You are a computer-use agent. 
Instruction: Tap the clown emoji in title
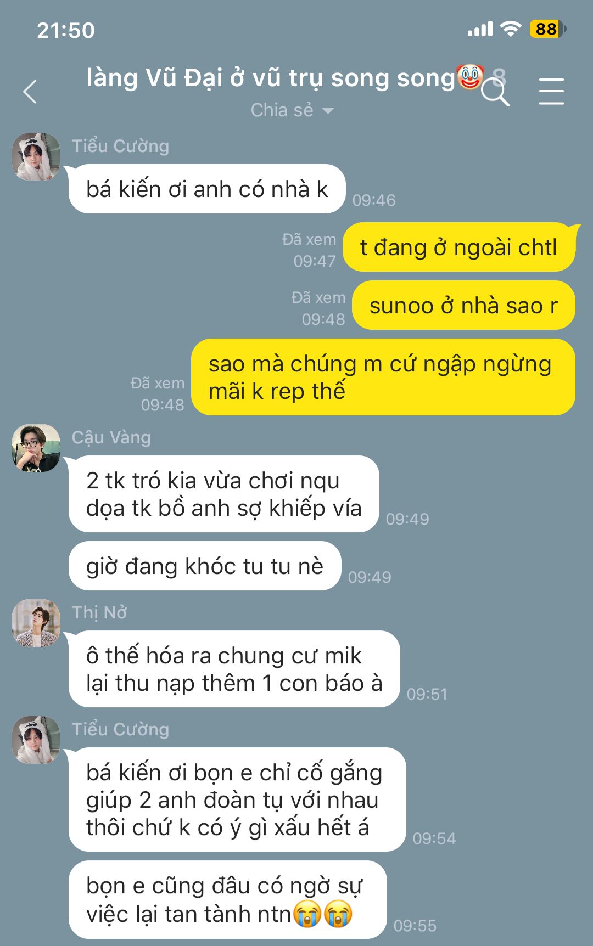point(471,77)
